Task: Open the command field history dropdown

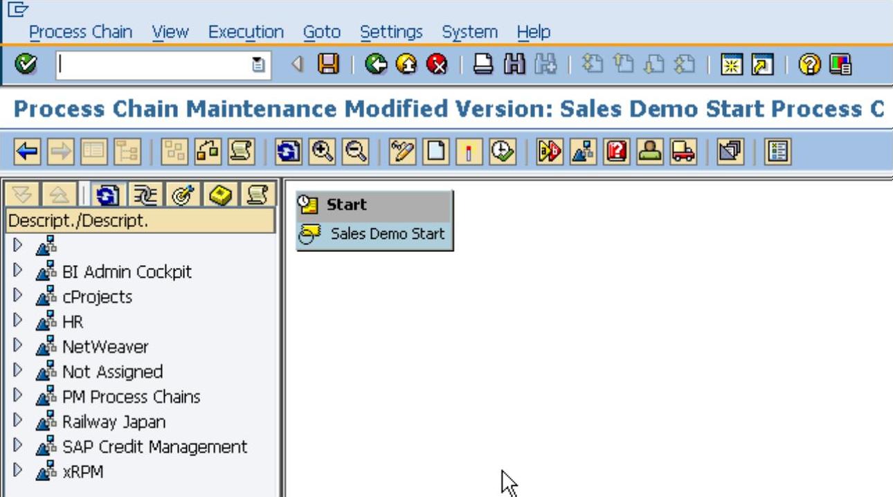Action: (258, 66)
